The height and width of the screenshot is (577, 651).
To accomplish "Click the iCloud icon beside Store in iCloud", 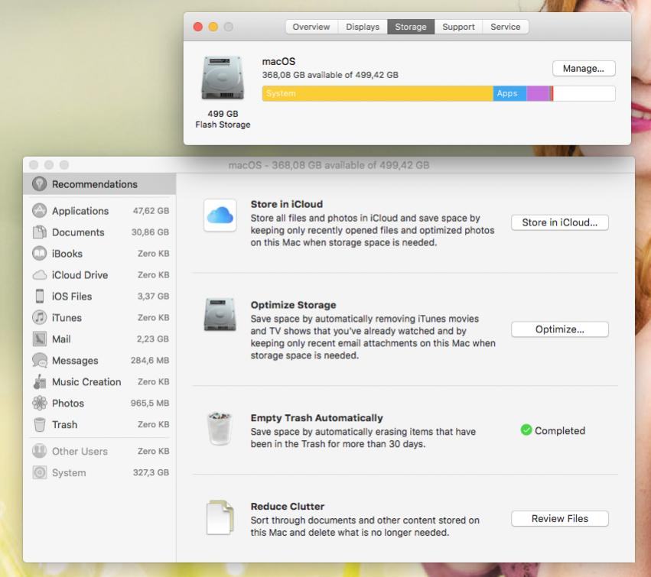I will point(220,216).
